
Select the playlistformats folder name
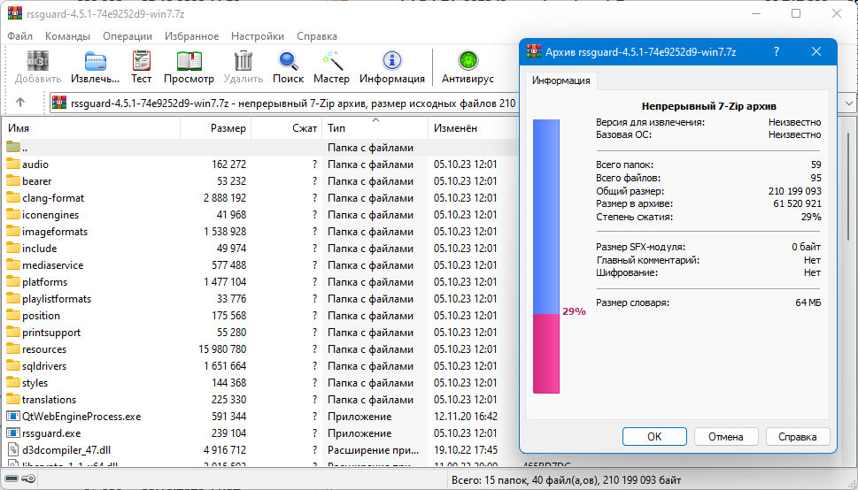point(57,299)
